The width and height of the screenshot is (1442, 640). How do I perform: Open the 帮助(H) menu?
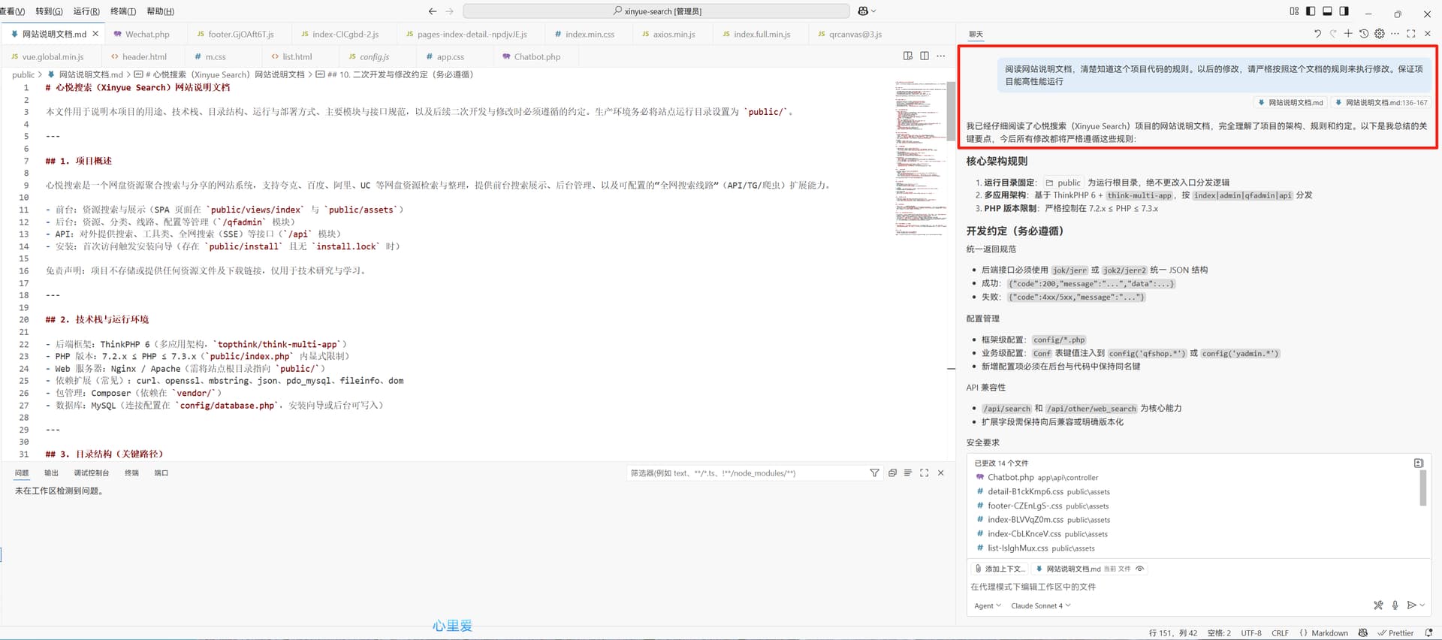coord(160,11)
